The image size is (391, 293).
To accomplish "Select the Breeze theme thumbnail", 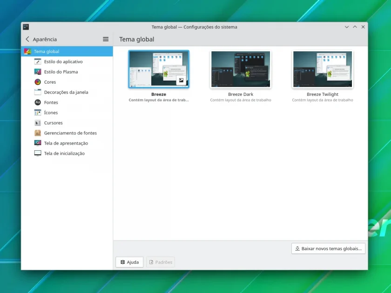I will tap(159, 69).
